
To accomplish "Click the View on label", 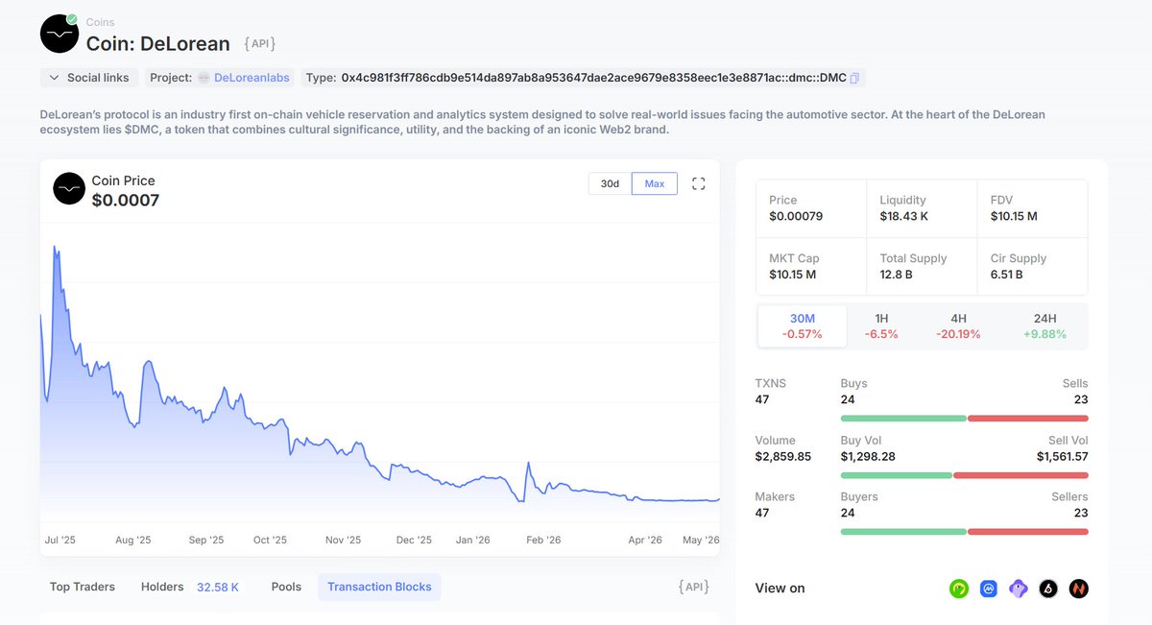I will 780,588.
